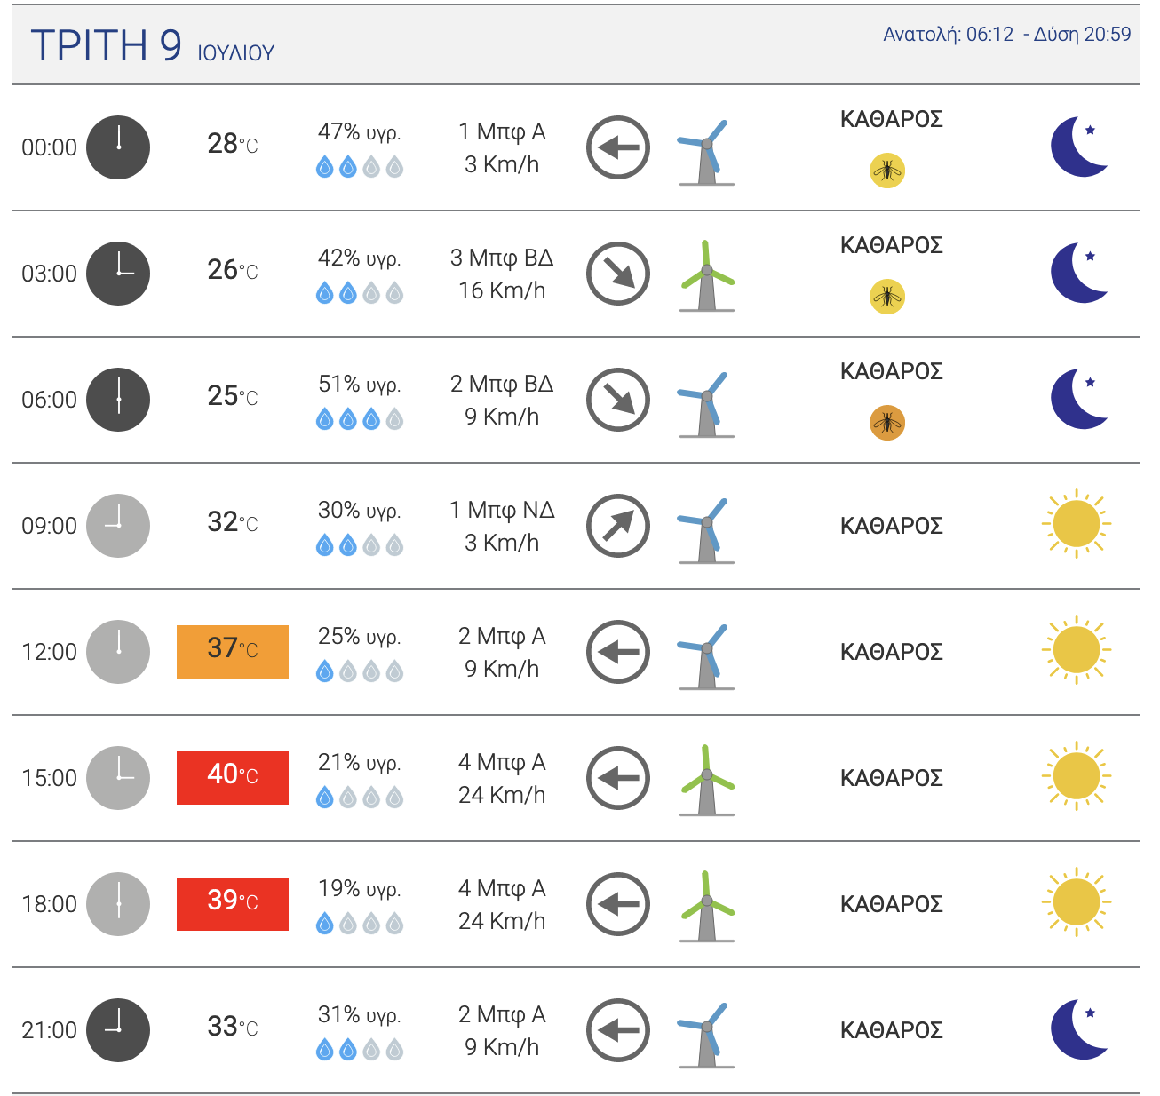Viewport: 1160px width, 1096px height.
Task: Click the humidity droplets at 18:00
Action: (x=360, y=924)
